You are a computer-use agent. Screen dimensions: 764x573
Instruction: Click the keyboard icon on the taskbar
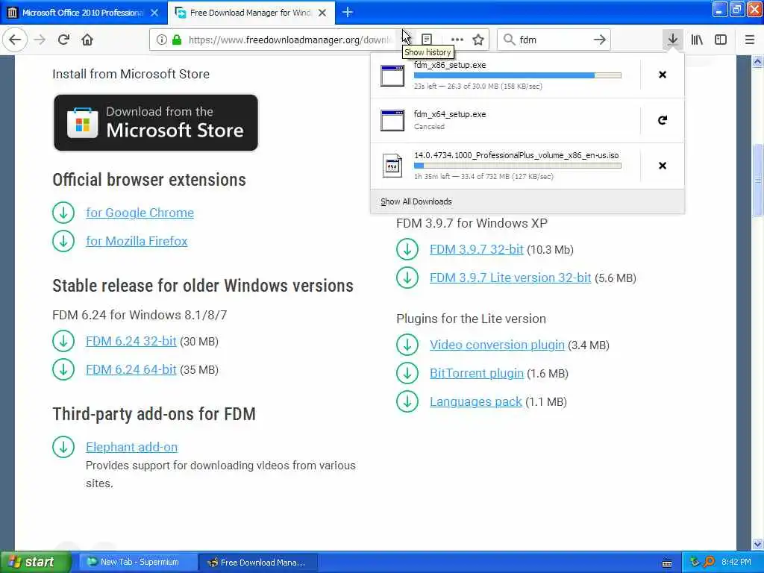(x=667, y=563)
